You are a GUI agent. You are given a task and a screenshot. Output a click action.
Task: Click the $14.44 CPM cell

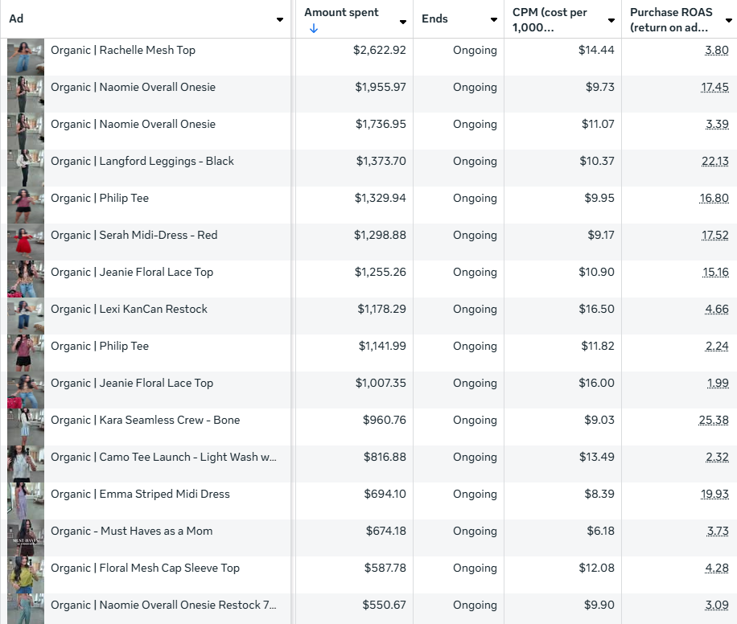click(x=596, y=50)
